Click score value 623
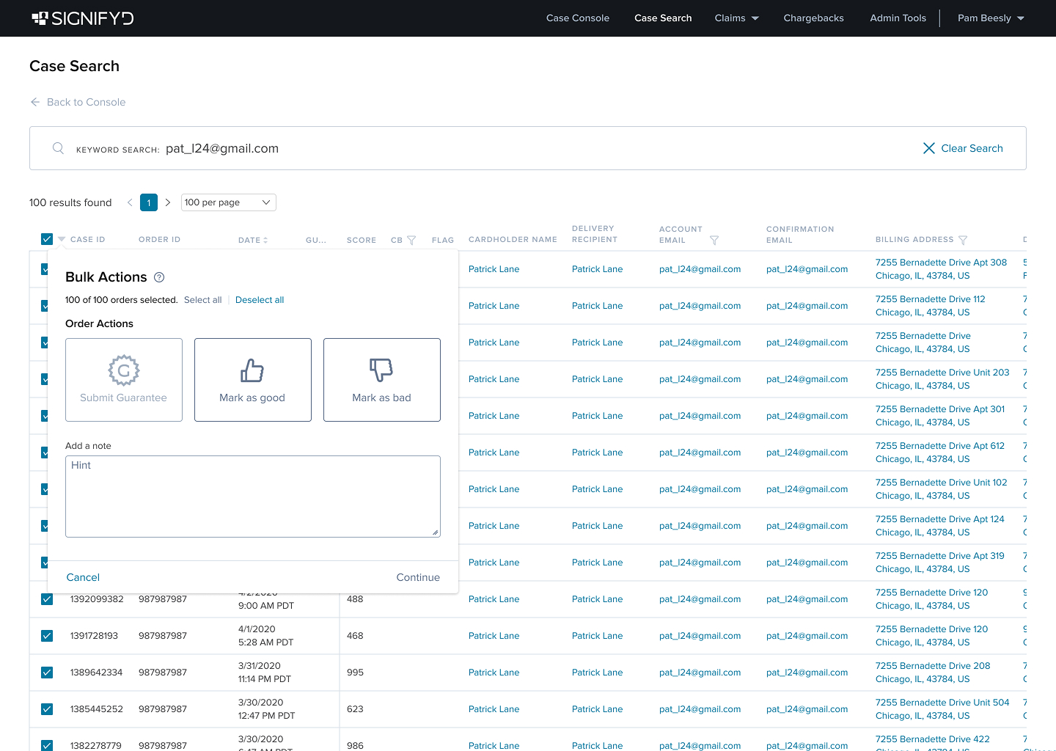The height and width of the screenshot is (751, 1056). click(355, 709)
